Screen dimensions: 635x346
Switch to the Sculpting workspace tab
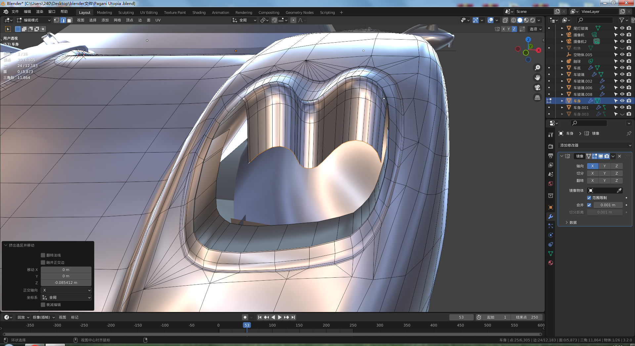(x=126, y=13)
